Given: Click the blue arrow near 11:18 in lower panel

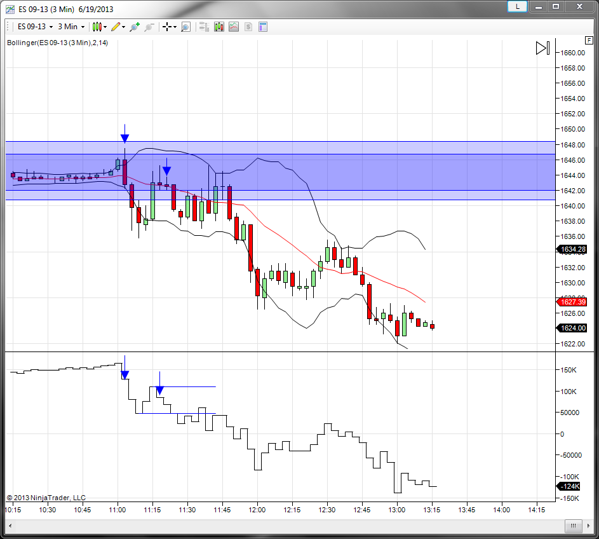Looking at the screenshot, I should [159, 383].
